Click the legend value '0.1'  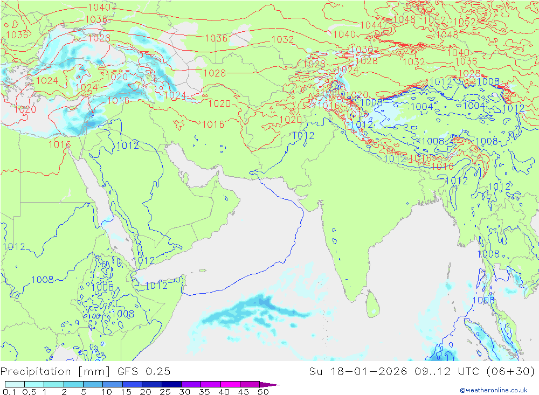9,392
